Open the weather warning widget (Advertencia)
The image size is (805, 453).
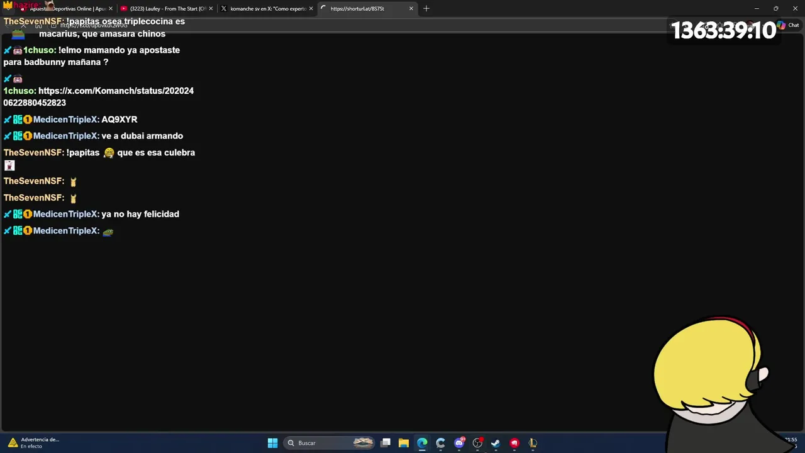pos(34,443)
